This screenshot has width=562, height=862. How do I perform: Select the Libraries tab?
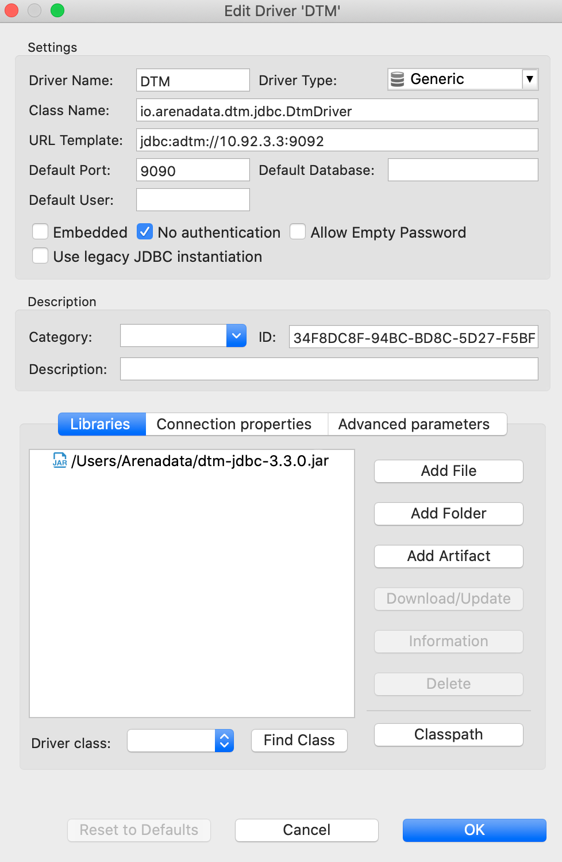click(101, 425)
